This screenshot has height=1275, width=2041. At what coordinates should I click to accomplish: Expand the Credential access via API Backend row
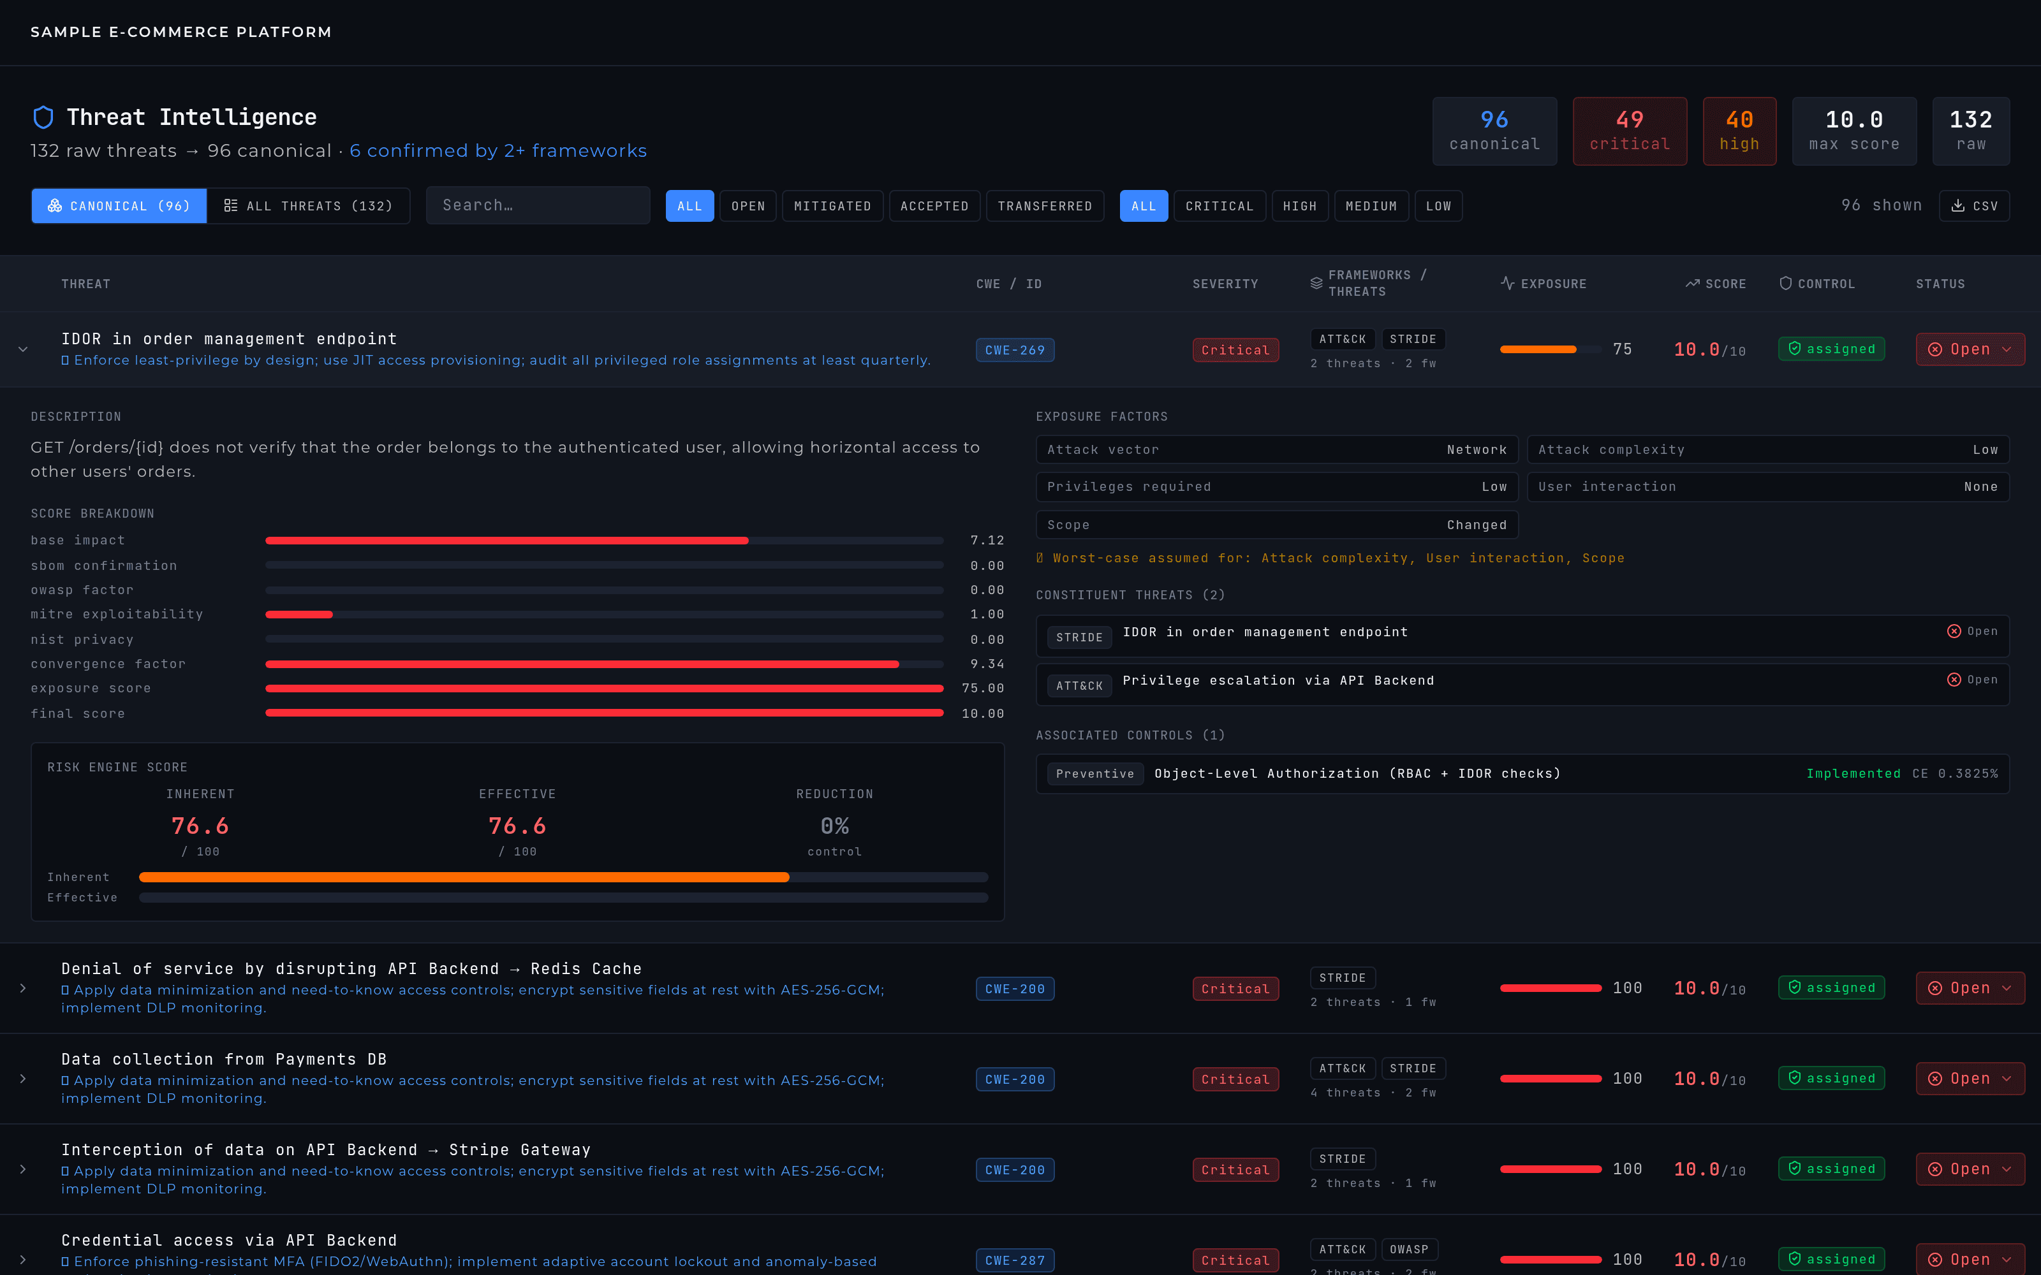pos(23,1259)
